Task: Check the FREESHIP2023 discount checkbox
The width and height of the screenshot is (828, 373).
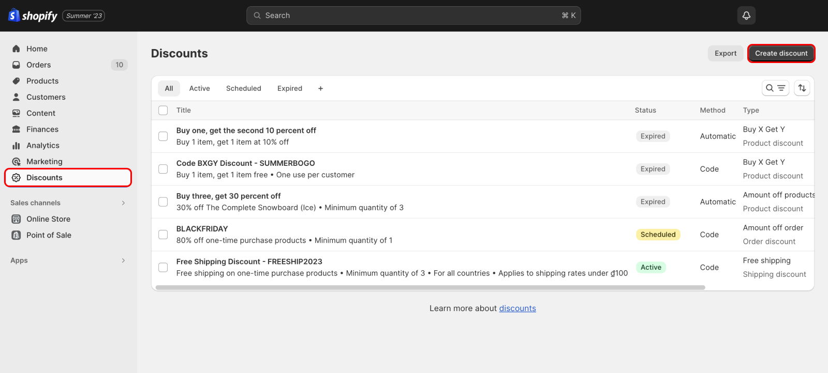Action: coord(163,267)
